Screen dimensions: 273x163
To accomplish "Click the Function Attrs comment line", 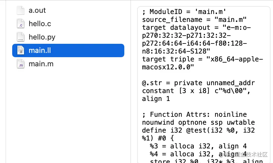I will pos(194,115).
